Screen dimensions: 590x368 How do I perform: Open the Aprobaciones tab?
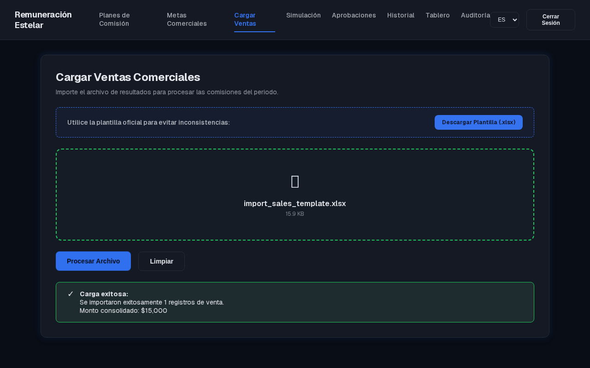tap(354, 15)
